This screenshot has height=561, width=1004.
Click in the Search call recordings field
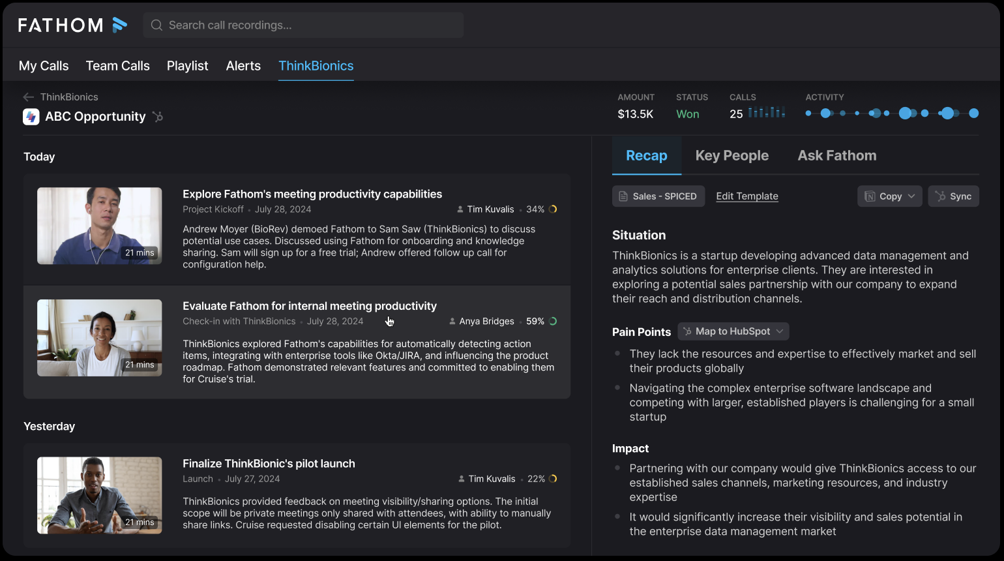pos(303,25)
